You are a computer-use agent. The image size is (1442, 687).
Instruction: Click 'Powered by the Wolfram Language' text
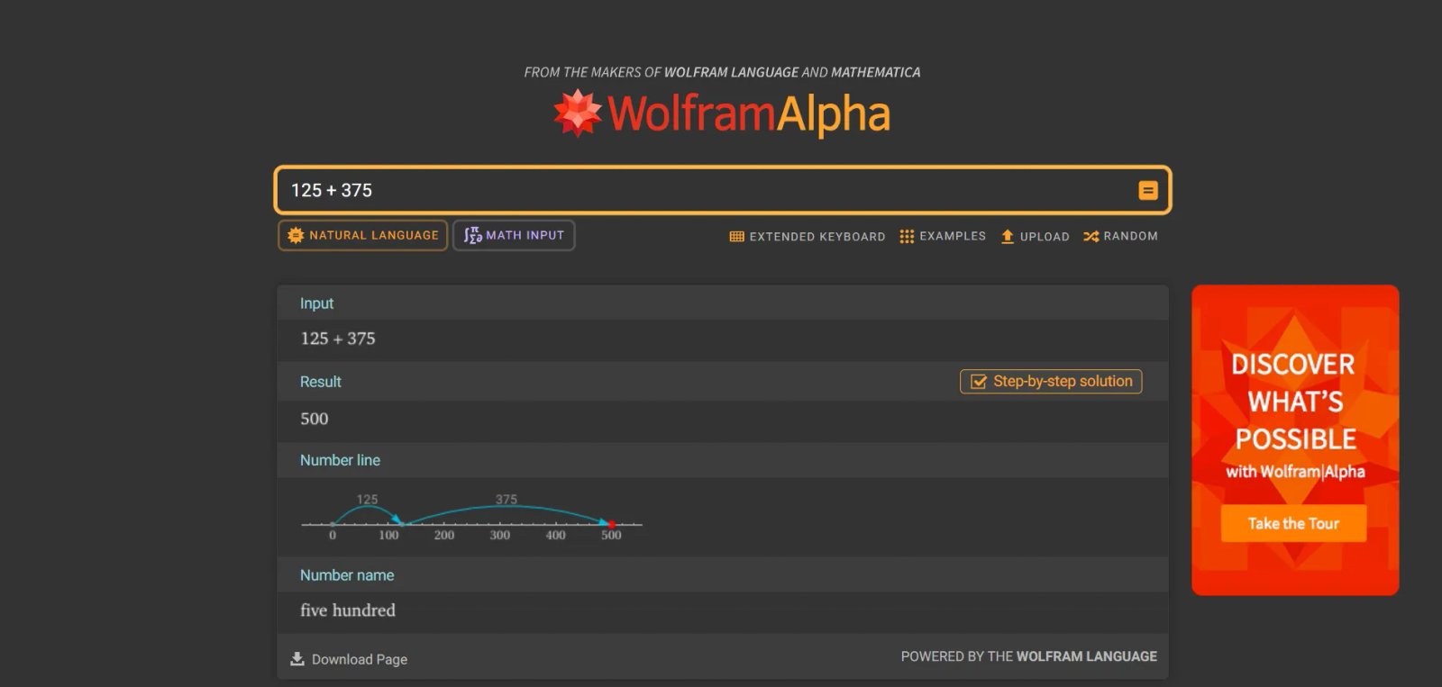1028,656
